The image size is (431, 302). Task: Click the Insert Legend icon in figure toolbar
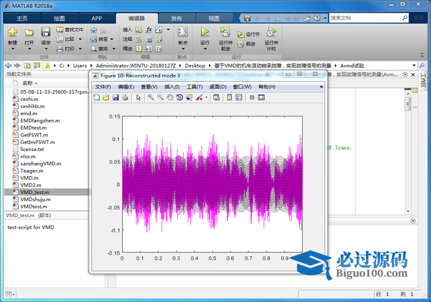(239, 97)
